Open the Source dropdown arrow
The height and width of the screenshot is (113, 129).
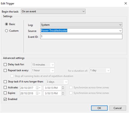(120, 31)
